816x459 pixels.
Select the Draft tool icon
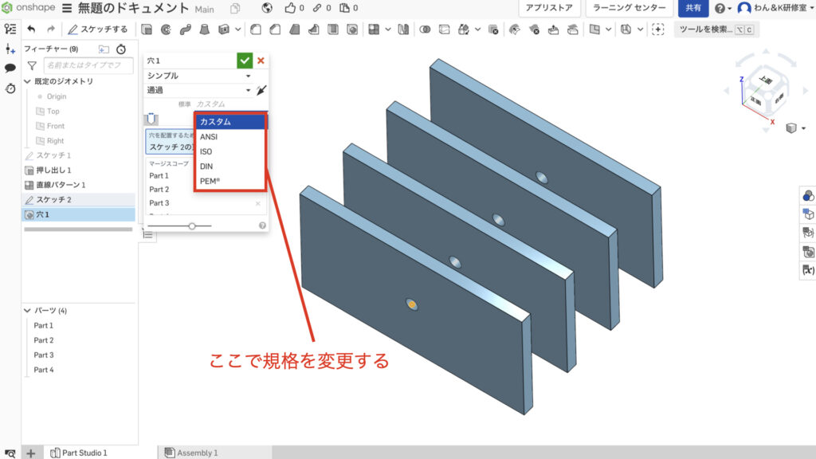tap(295, 29)
